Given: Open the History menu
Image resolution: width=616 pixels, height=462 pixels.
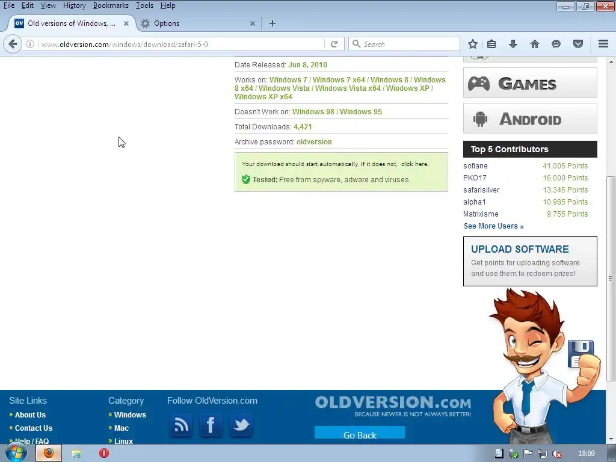Looking at the screenshot, I should [x=74, y=5].
